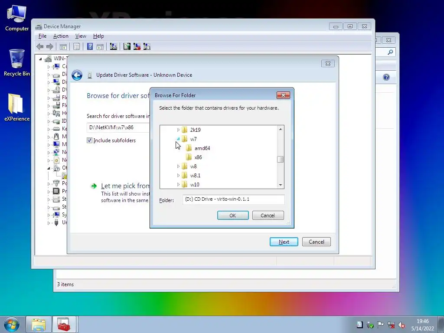Select the Recycle Bin desktop icon
444x333 pixels.
tap(17, 63)
